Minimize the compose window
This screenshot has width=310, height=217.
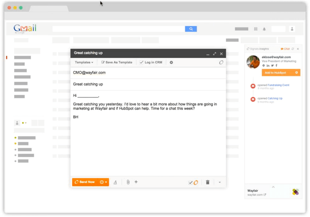tap(208, 54)
